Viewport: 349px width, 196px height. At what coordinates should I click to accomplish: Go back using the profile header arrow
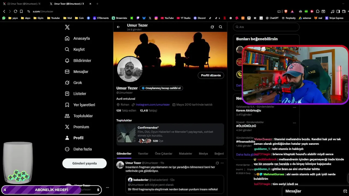click(118, 27)
